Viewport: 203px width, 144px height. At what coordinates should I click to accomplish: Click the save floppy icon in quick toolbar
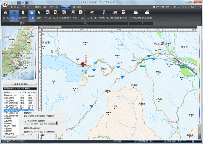(11, 3)
